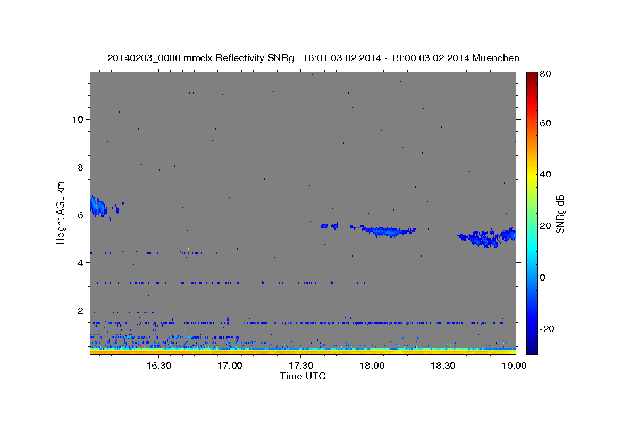Click the height axis label 6
The width and height of the screenshot is (638, 425).
tap(81, 215)
